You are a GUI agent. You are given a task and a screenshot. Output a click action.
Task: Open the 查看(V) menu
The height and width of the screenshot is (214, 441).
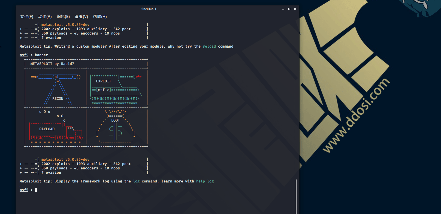tap(81, 17)
